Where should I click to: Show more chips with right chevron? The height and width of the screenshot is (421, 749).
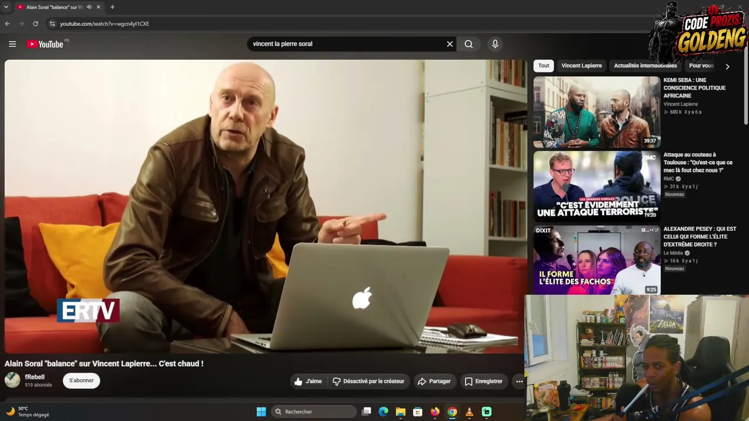(727, 67)
